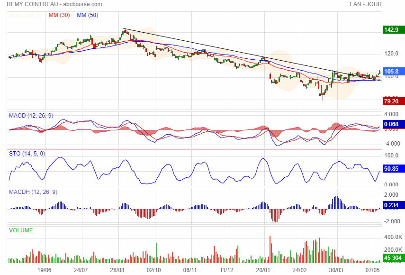Viewport: 405px width, 275px height.
Task: Click the green 142.9 high price tag
Action: pos(393,29)
